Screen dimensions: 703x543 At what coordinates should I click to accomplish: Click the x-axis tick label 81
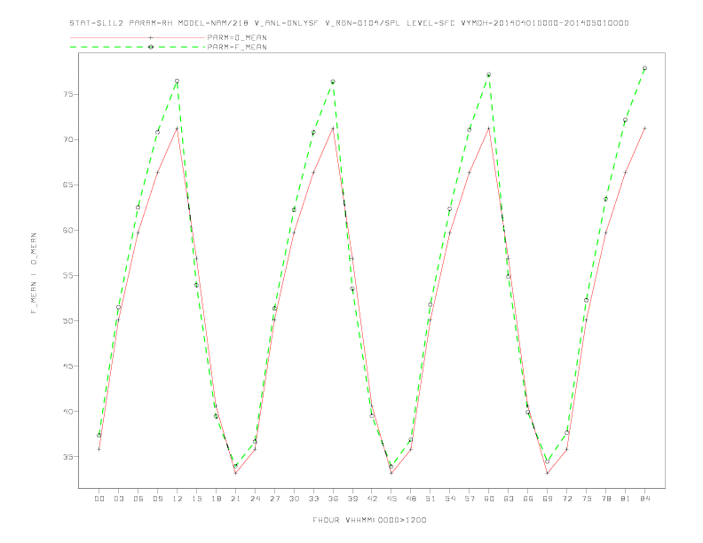(x=626, y=499)
